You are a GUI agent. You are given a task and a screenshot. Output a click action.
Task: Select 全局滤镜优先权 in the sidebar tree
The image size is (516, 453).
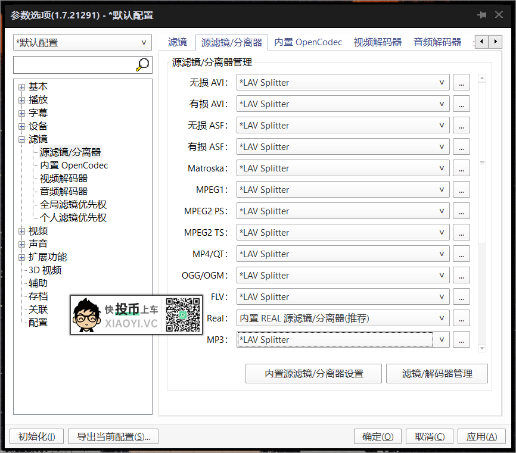tap(73, 204)
